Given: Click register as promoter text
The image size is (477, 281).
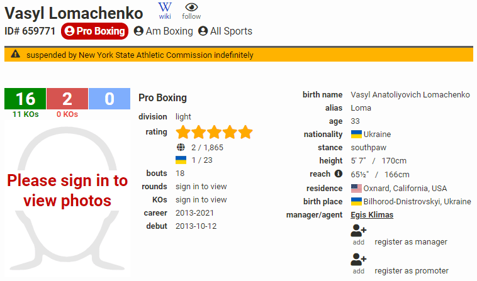Looking at the screenshot, I should (412, 271).
